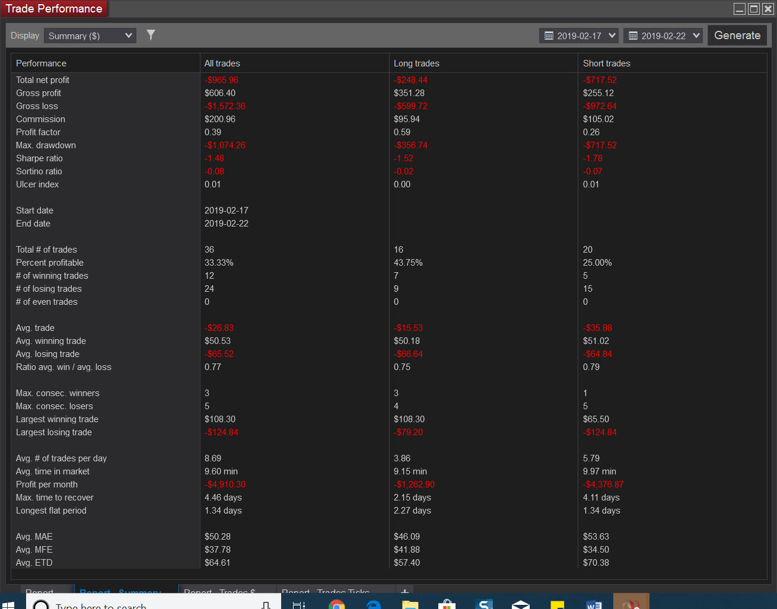
Task: Open the end date 2019-02-22 picker
Action: (663, 36)
